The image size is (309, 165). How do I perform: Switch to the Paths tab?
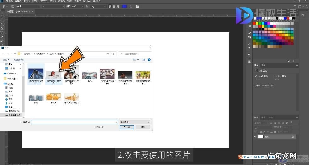pos(271,118)
